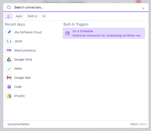Click the Shopify bag icon
Screen dimensions: 151x131
tap(9, 96)
